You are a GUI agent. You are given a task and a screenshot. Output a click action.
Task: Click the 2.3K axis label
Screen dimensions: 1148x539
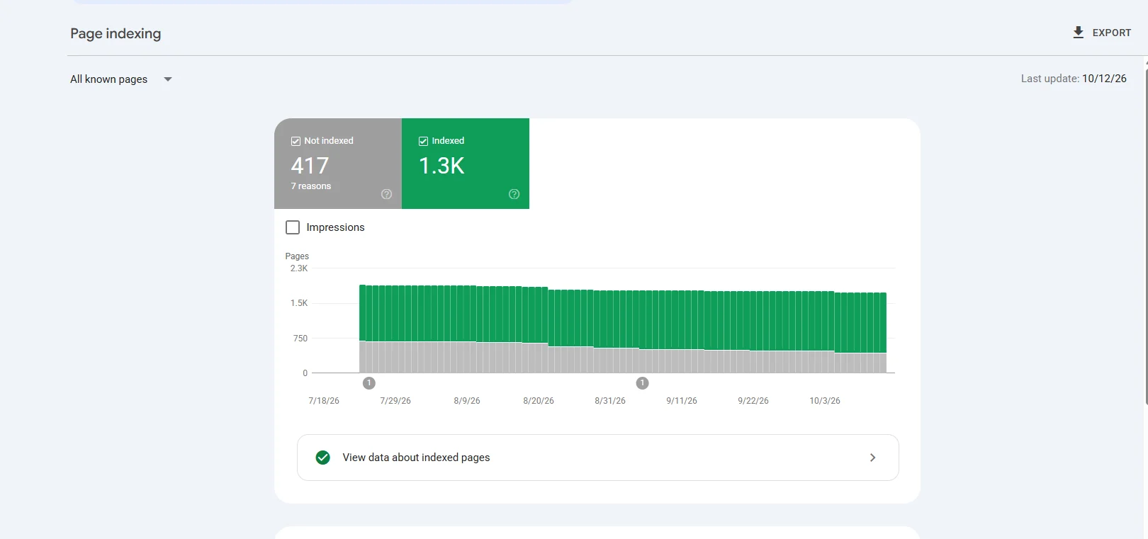(x=299, y=268)
